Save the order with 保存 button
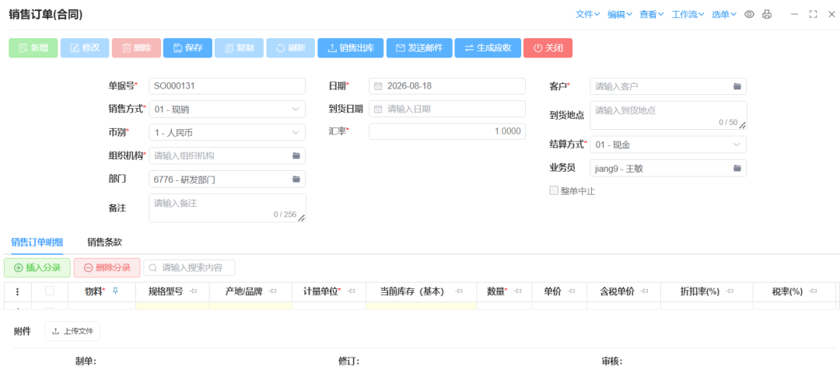Image resolution: width=840 pixels, height=373 pixels. coord(188,47)
